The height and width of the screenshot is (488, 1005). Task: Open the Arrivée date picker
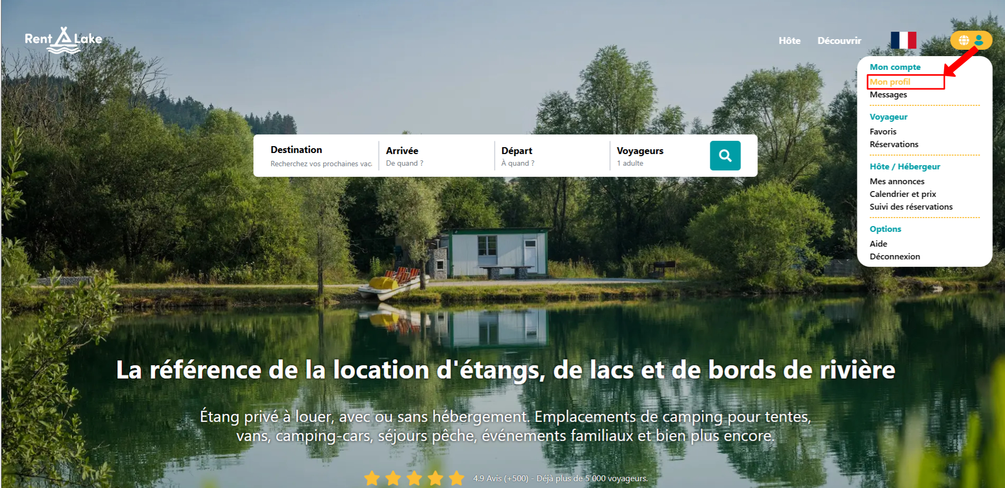pyautogui.click(x=436, y=156)
